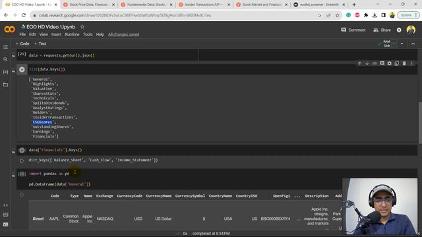
Task: Delete the selected cell with trash icon
Action: click(404, 63)
